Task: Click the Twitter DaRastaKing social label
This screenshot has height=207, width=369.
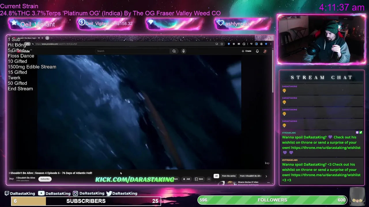Action: coord(122,193)
